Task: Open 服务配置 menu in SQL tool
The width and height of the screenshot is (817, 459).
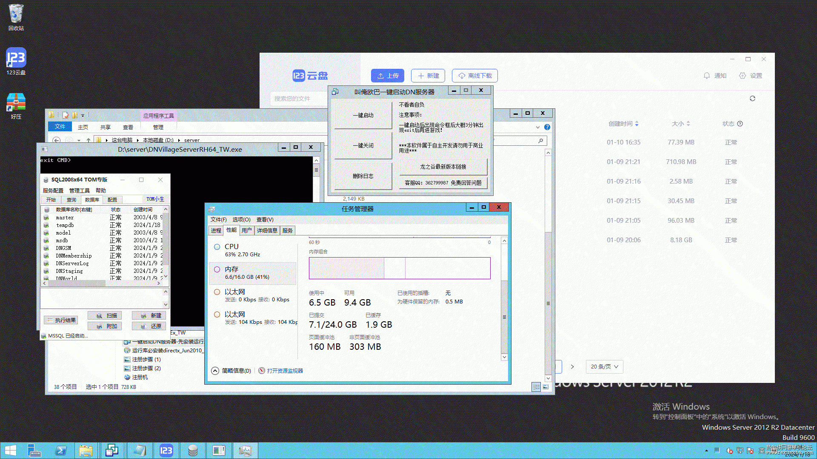Action: pyautogui.click(x=53, y=190)
